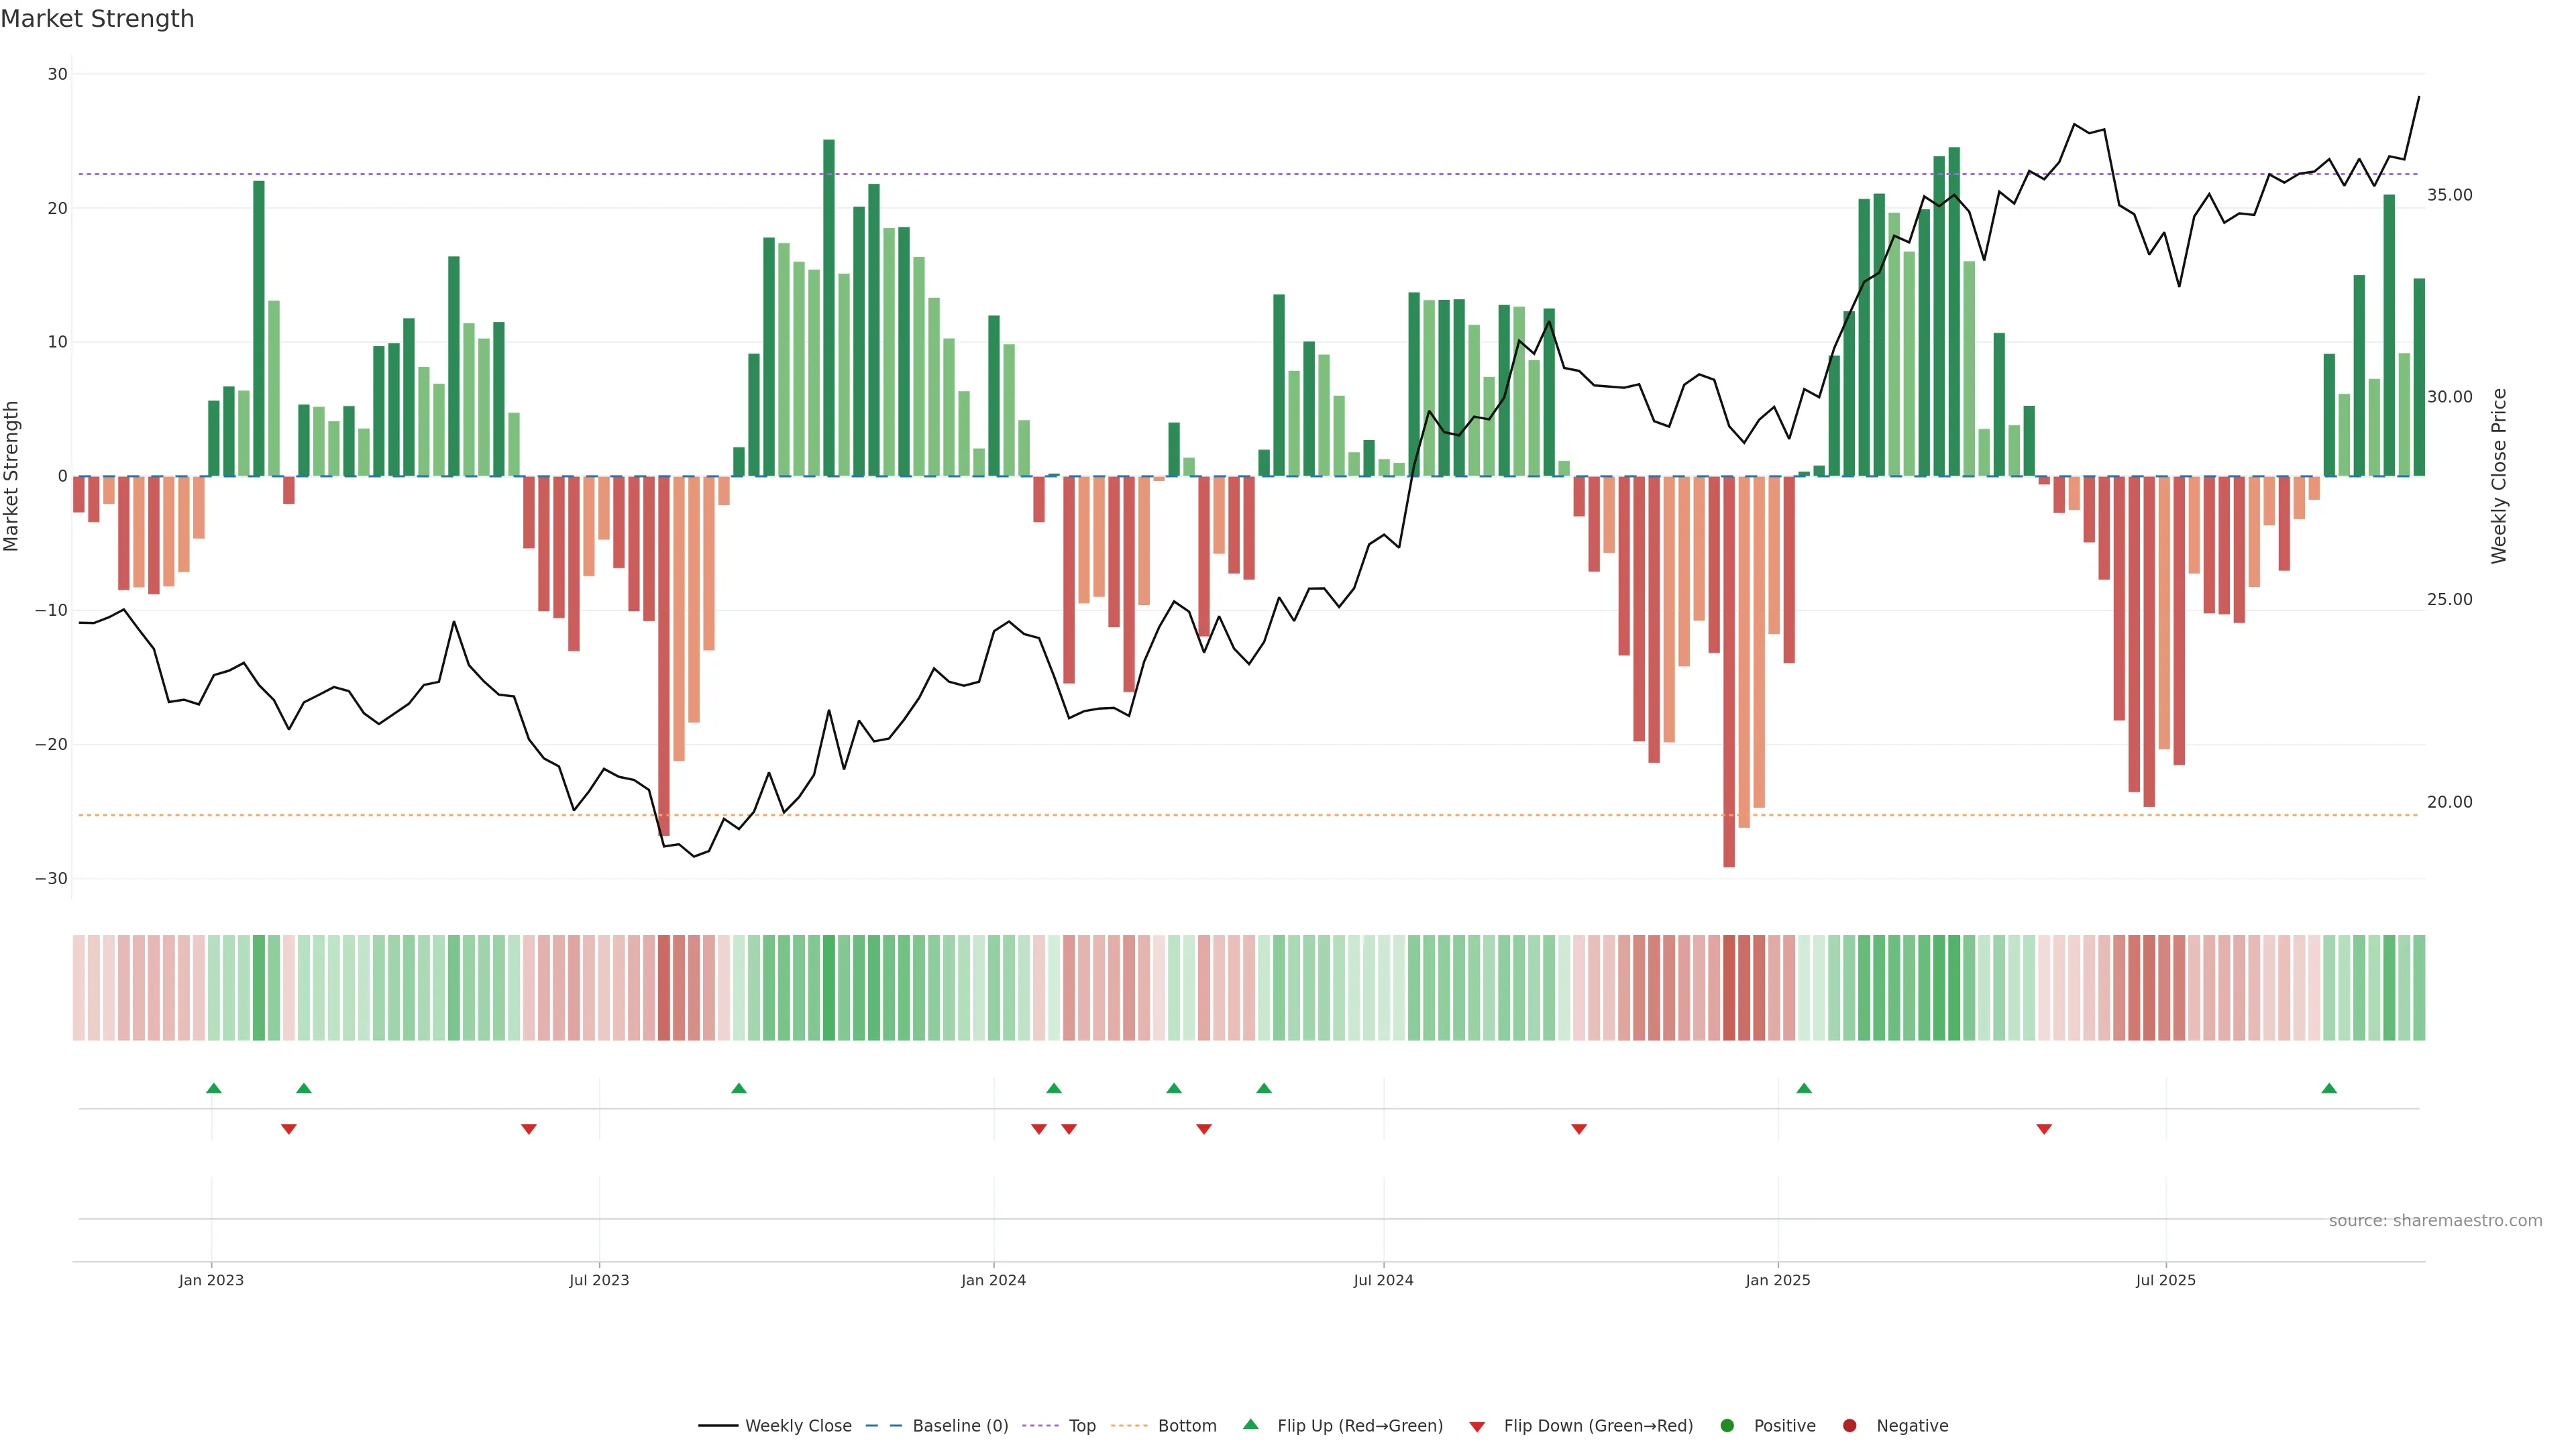Click the red flip-down triangle near October 2024

1579,1129
